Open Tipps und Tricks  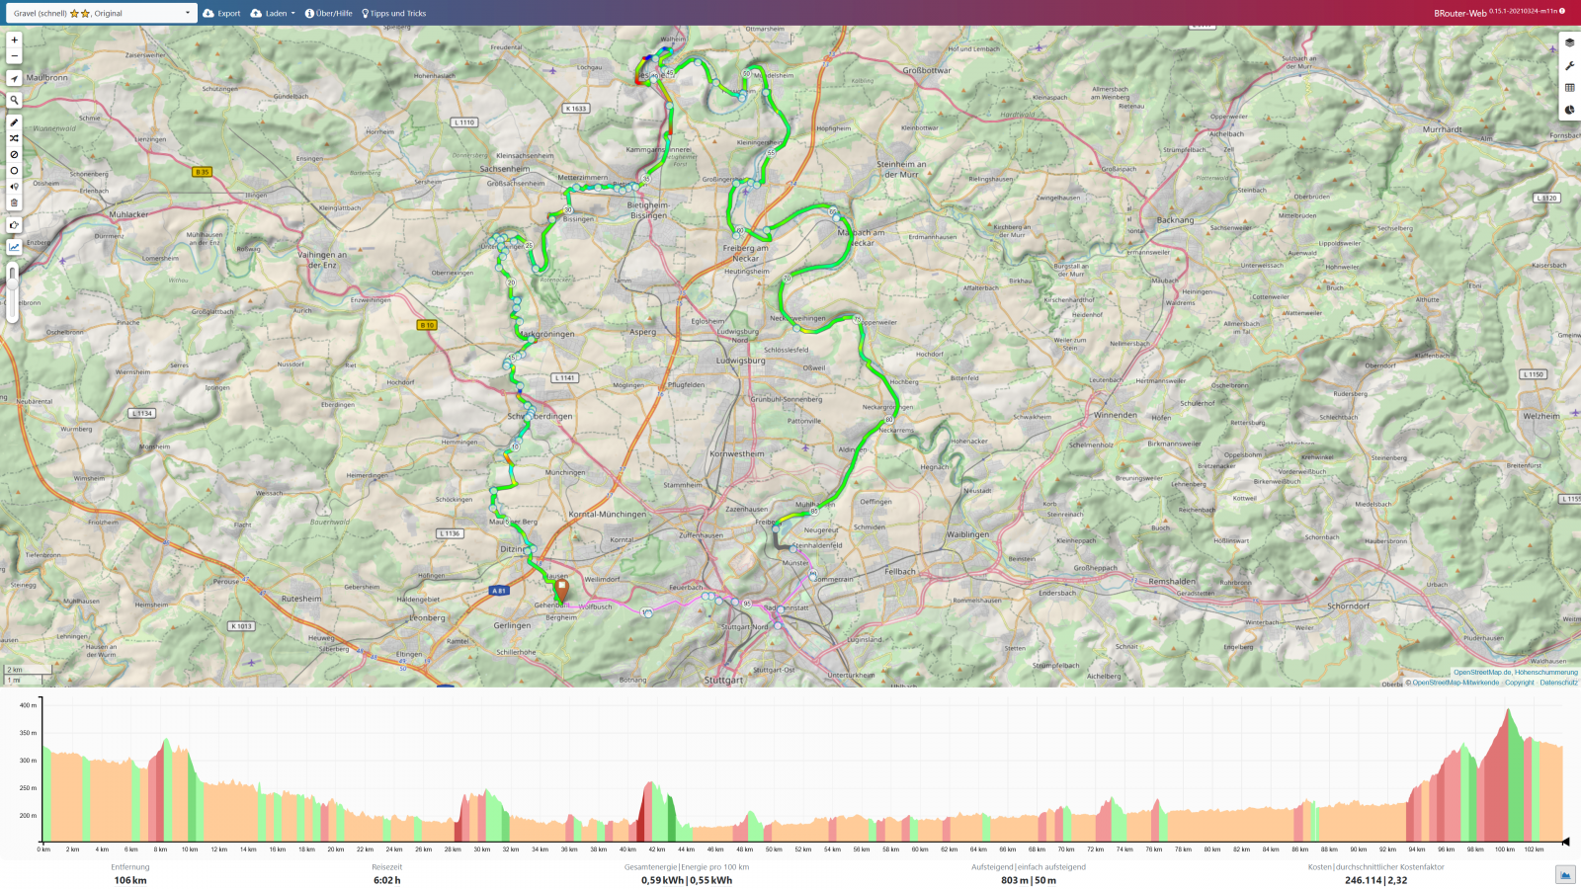pyautogui.click(x=394, y=13)
